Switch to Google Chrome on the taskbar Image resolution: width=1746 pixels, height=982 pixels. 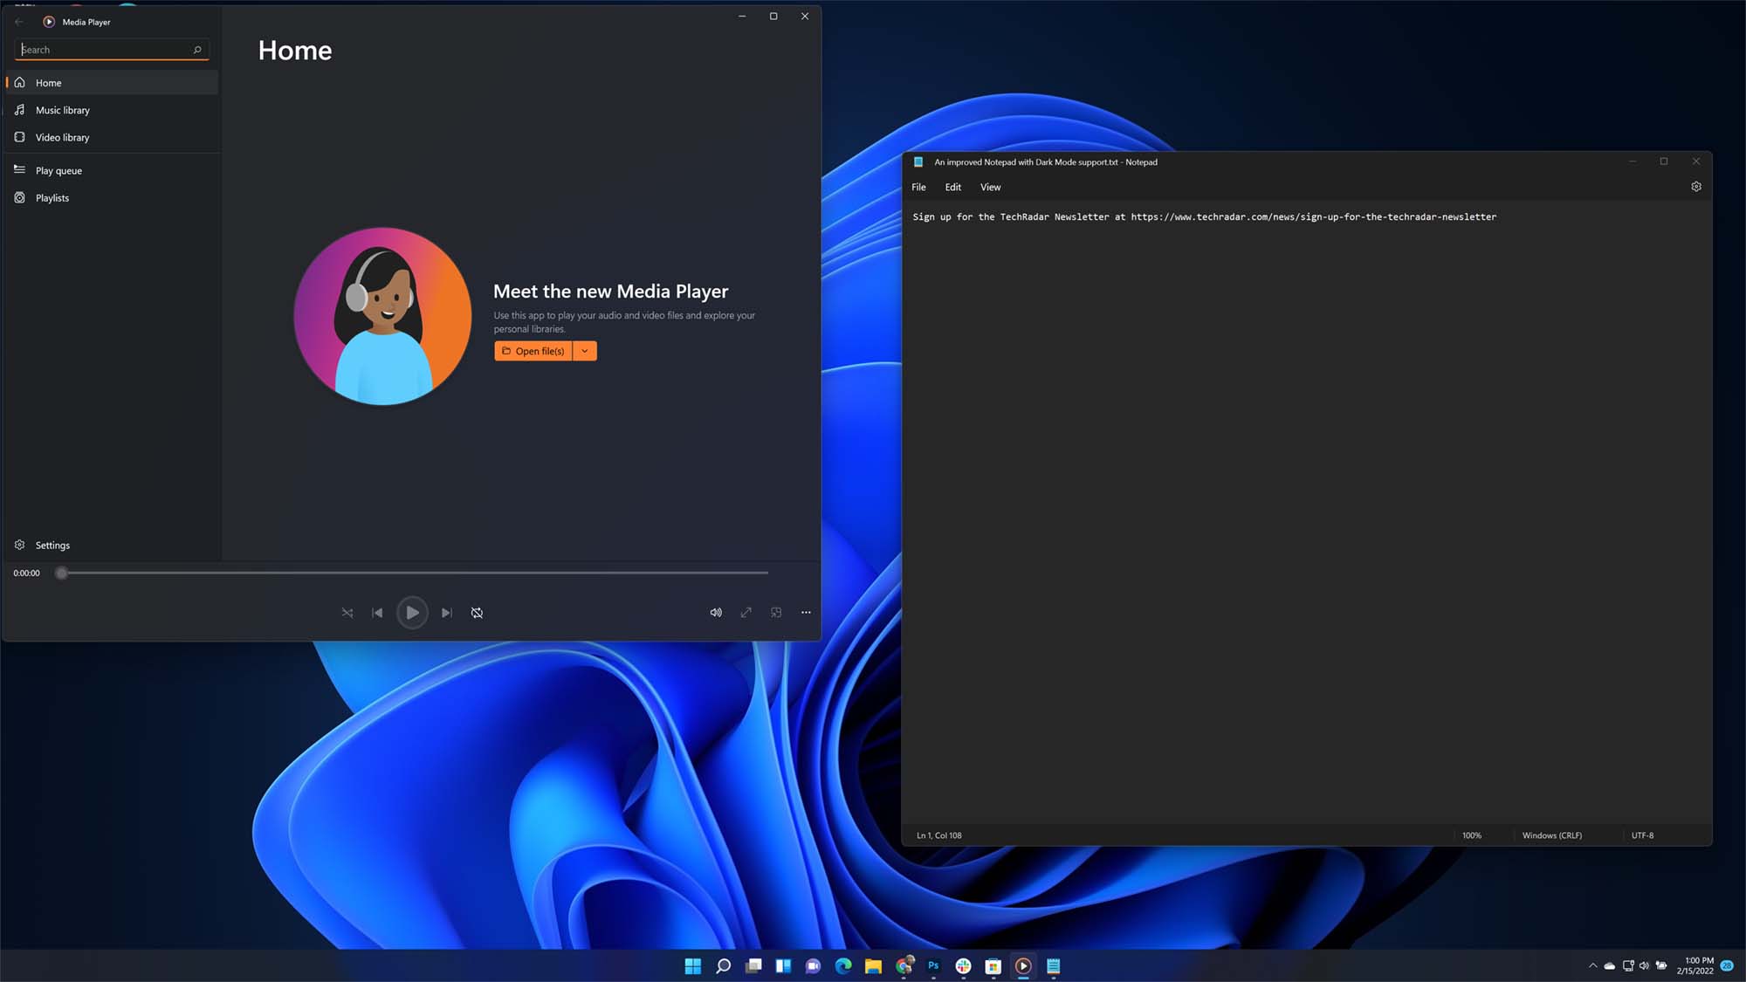point(904,965)
